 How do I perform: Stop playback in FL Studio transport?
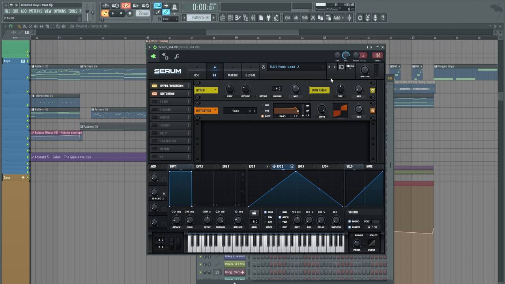click(121, 13)
